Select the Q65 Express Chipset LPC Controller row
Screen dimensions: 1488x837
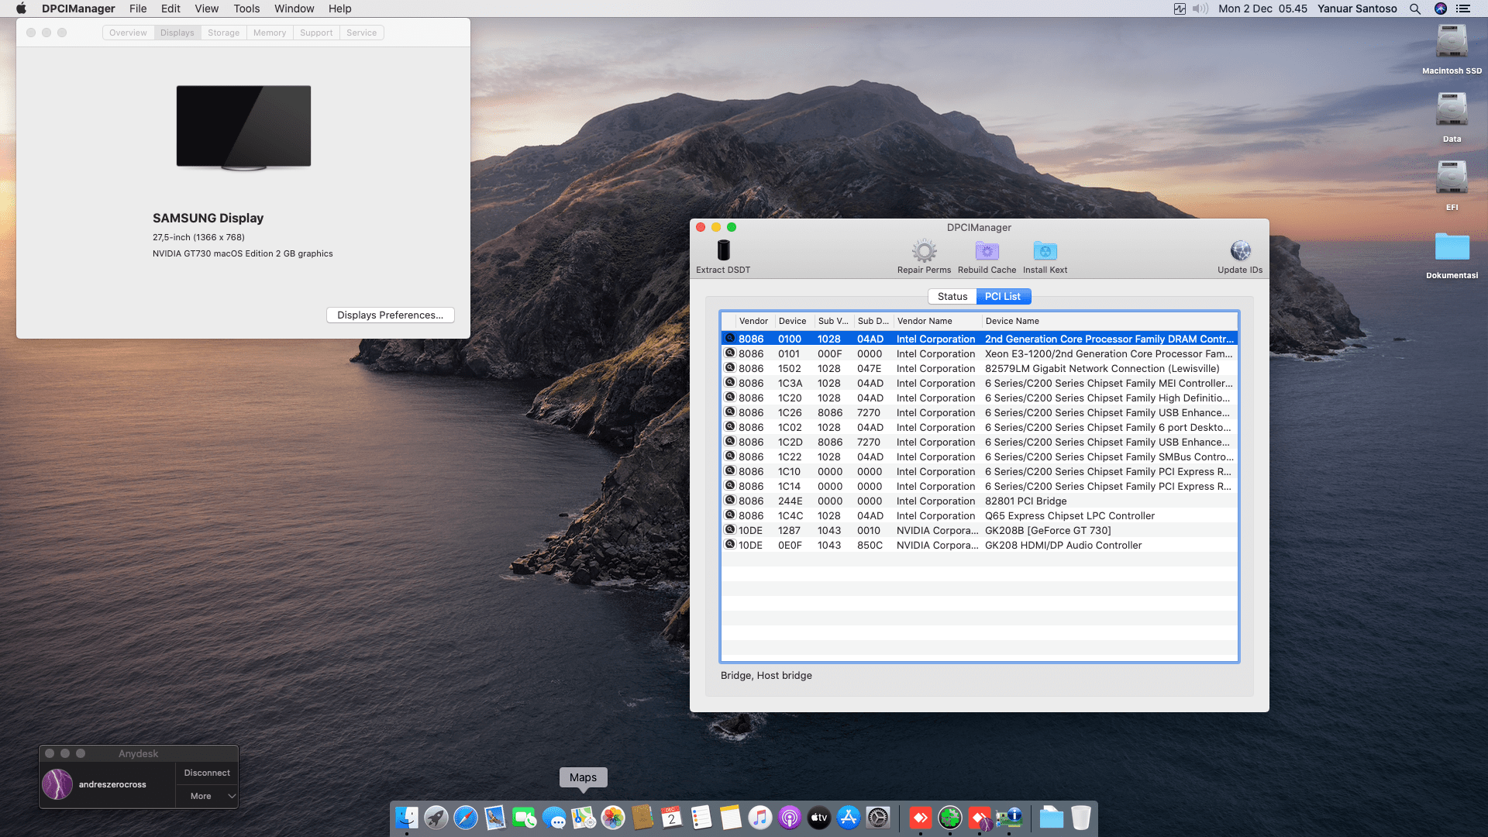(x=980, y=515)
